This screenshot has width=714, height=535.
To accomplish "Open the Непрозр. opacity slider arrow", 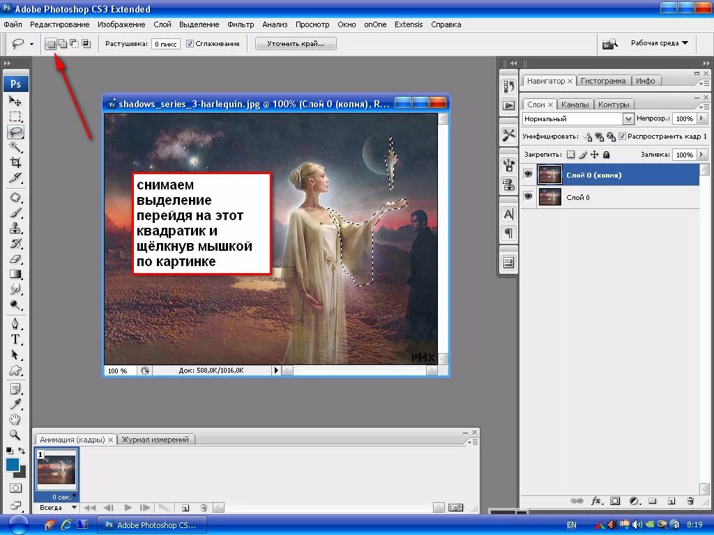I will coord(701,118).
